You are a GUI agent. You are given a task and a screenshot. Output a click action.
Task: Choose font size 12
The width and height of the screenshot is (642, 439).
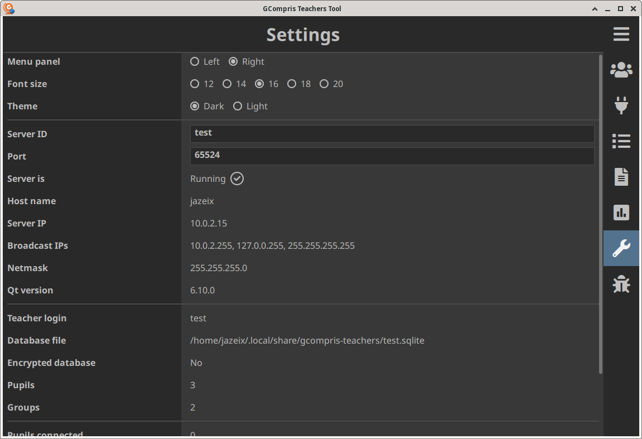click(195, 84)
